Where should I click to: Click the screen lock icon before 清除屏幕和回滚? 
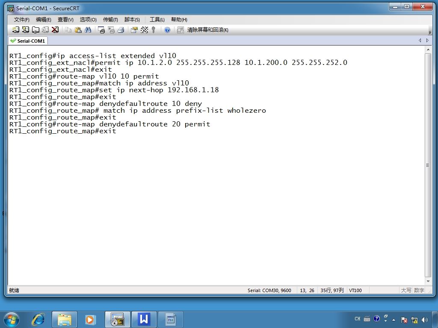(181, 29)
